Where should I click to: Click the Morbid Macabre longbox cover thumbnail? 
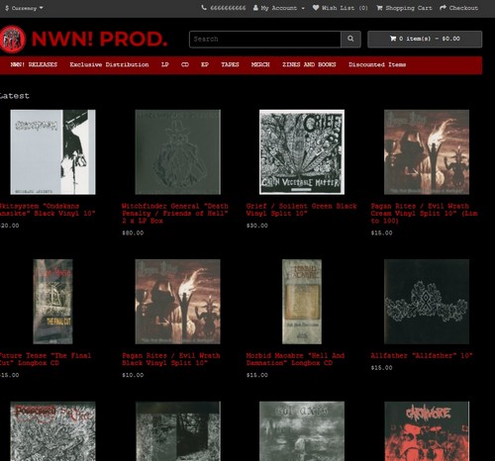pyautogui.click(x=302, y=302)
